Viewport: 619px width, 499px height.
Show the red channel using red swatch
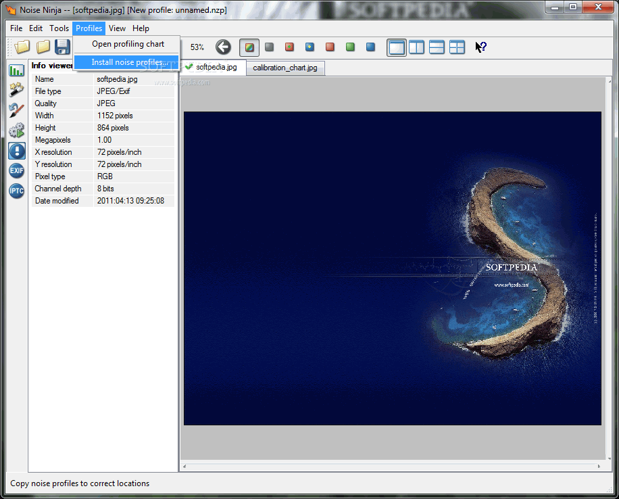click(x=330, y=47)
